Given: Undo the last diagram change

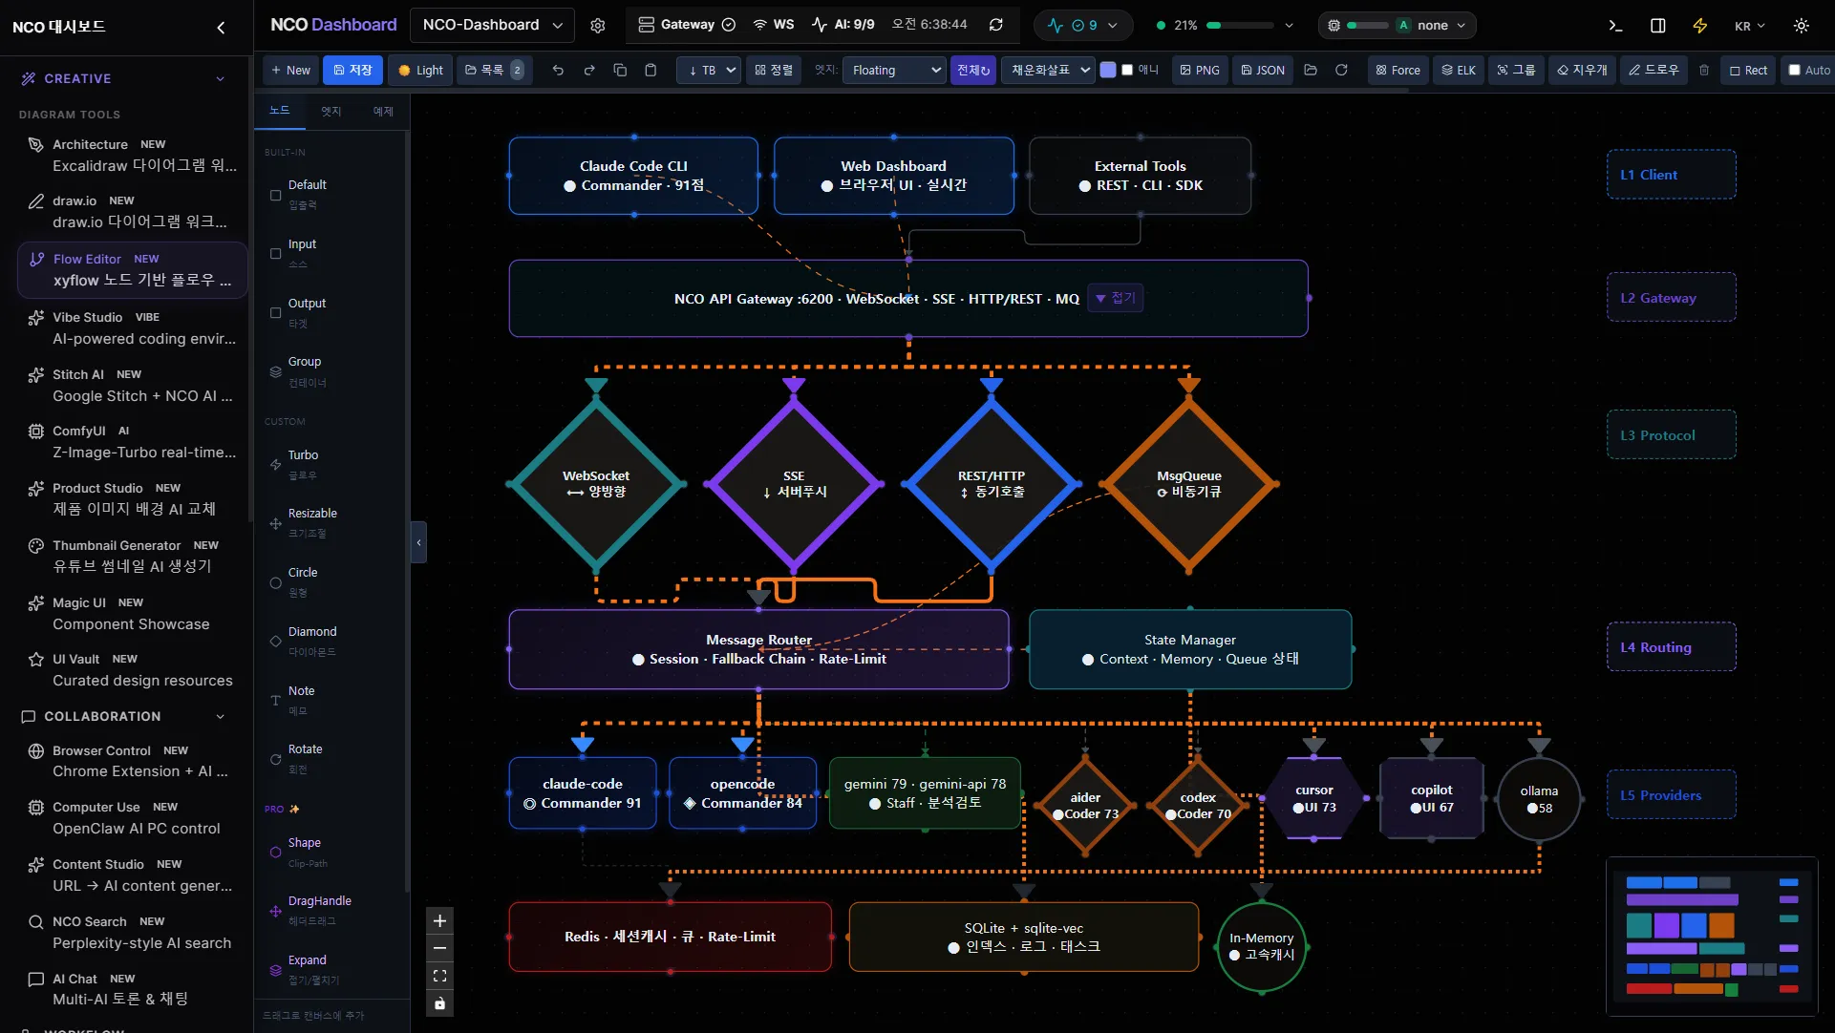Looking at the screenshot, I should [x=558, y=70].
